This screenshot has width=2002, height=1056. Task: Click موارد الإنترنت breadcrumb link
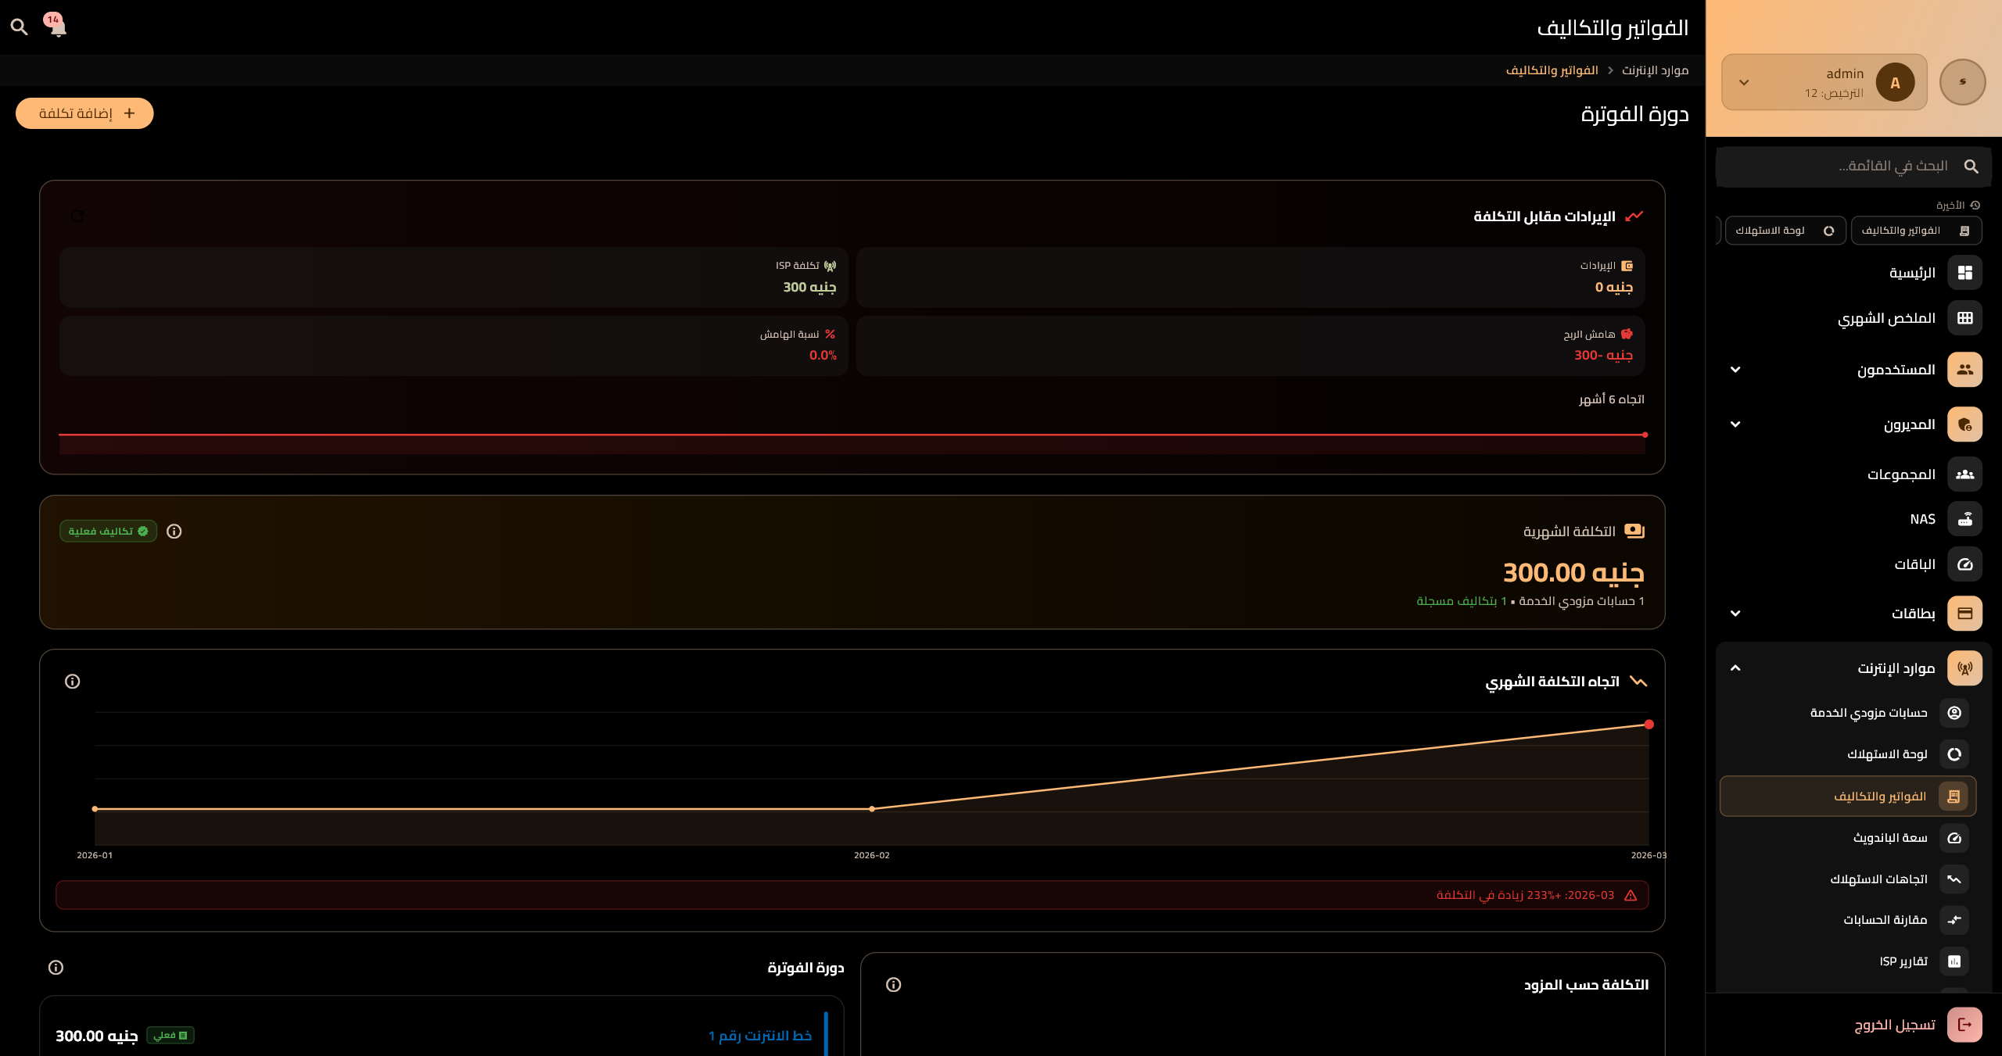(x=1655, y=70)
